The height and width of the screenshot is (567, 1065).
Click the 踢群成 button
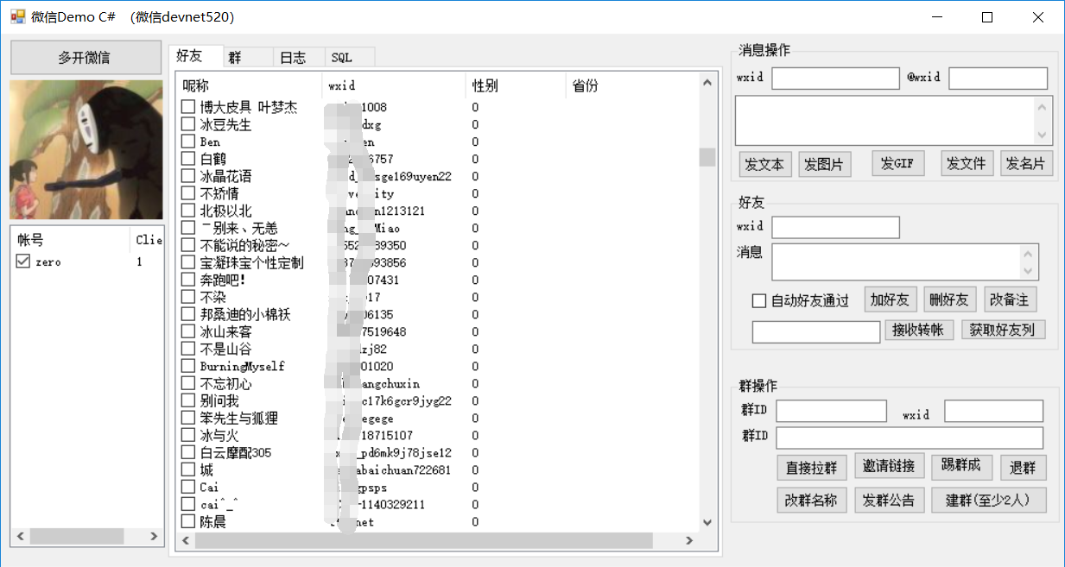[x=962, y=466]
